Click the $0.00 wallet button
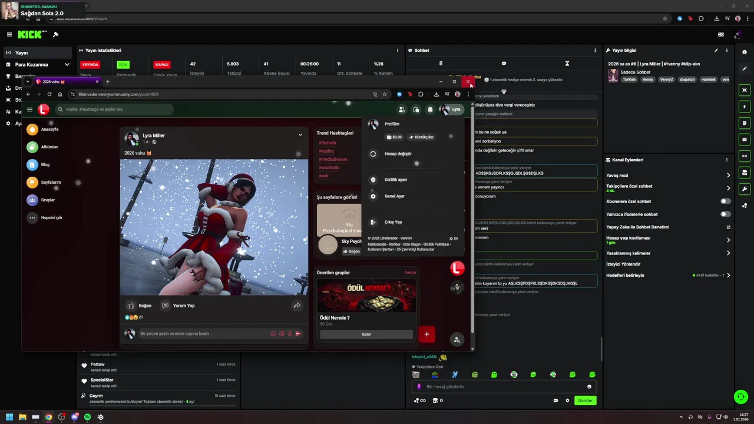 [x=393, y=137]
